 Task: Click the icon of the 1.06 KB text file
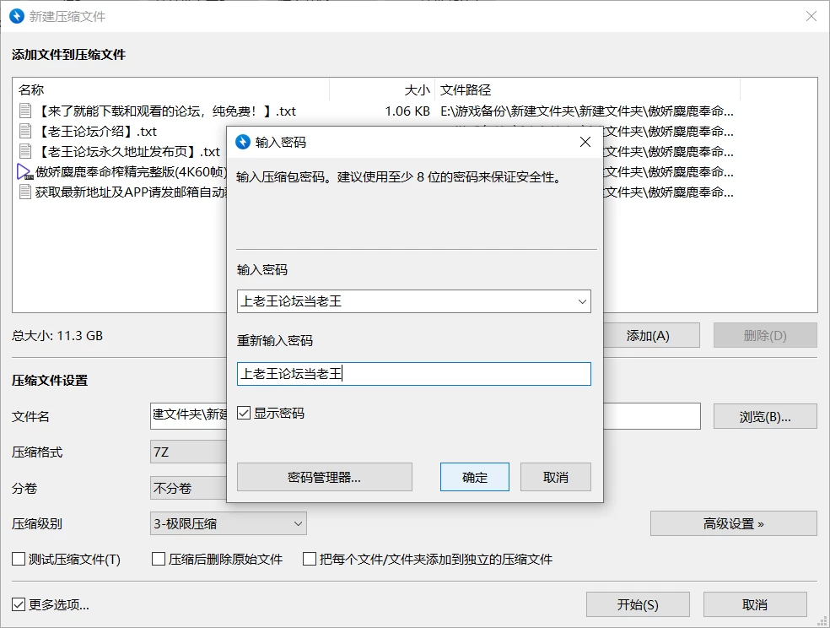pyautogui.click(x=24, y=111)
